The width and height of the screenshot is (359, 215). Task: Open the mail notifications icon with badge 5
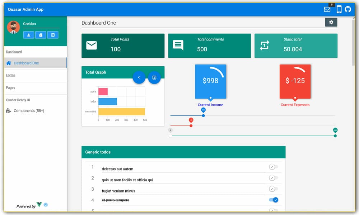(327, 9)
